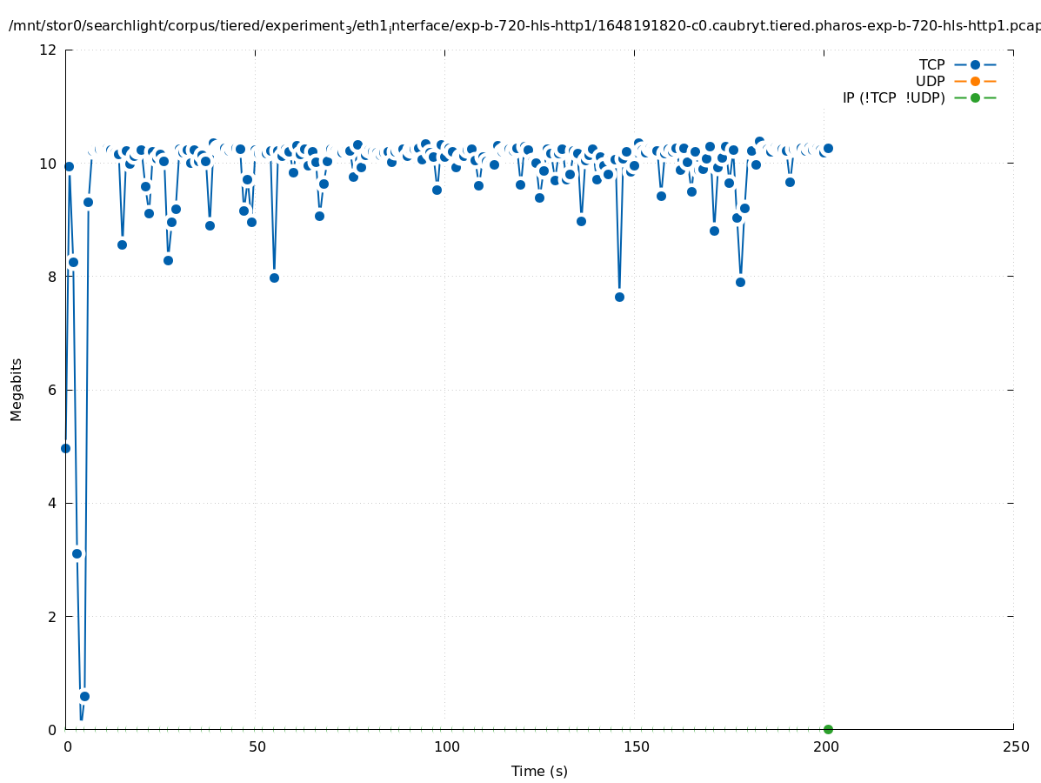This screenshot has width=1041, height=783.
Task: Select the UDP legend label
Action: 930,81
